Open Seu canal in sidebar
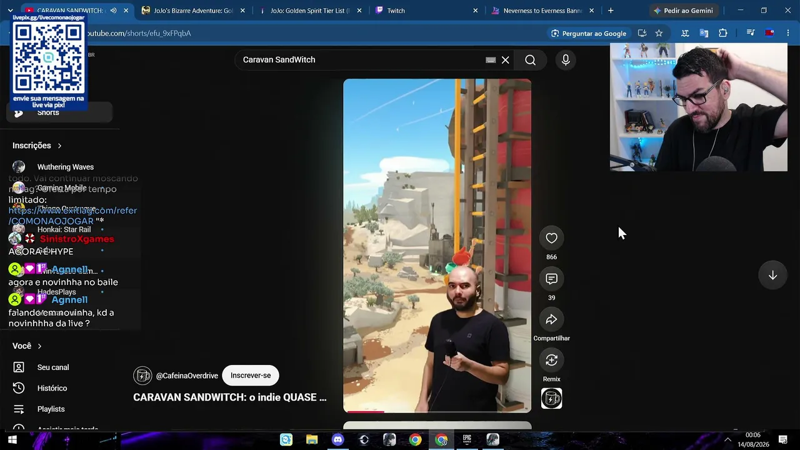 point(59,367)
